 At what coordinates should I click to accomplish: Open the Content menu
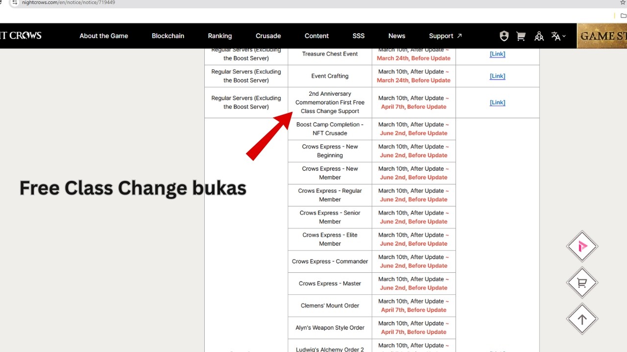click(317, 36)
